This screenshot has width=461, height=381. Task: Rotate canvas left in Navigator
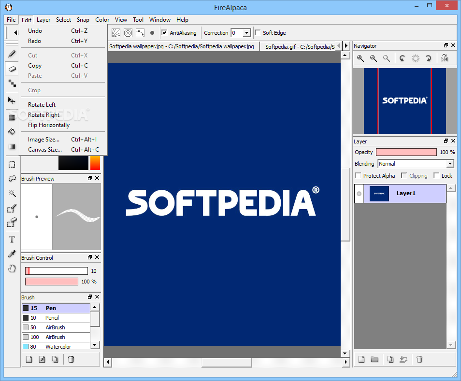click(x=402, y=58)
